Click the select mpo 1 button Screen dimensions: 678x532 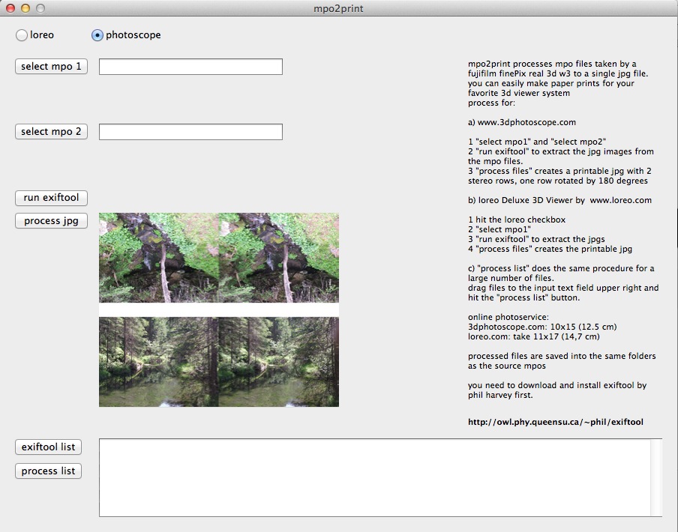pos(51,67)
